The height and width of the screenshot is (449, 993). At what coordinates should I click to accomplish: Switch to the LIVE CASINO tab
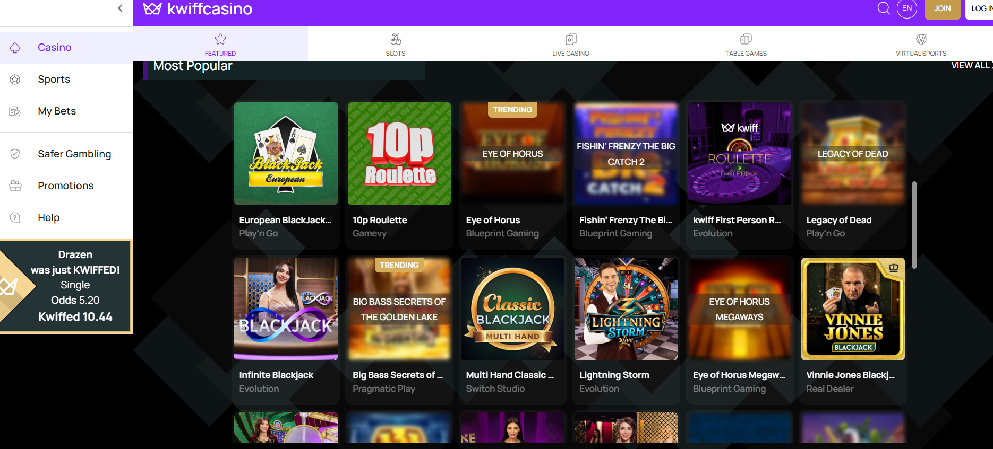click(571, 43)
